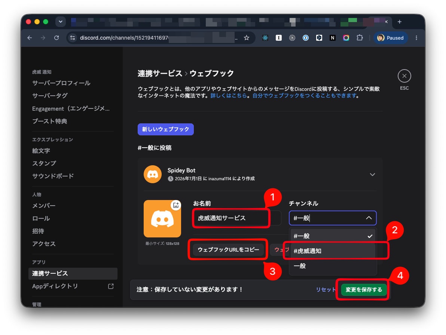The height and width of the screenshot is (335, 446).
Task: Collapse the Spidey Bot webhook card
Action: pyautogui.click(x=372, y=175)
